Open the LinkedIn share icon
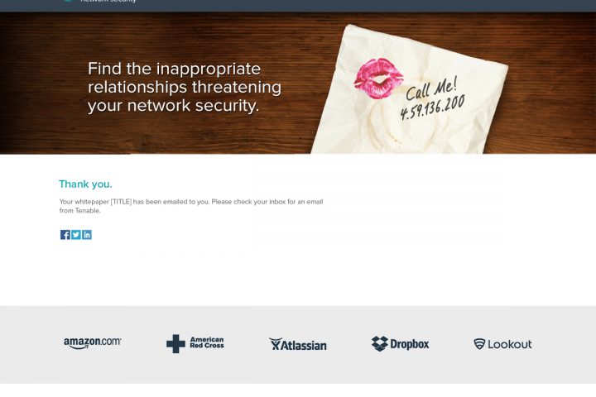The height and width of the screenshot is (397, 596). [87, 235]
